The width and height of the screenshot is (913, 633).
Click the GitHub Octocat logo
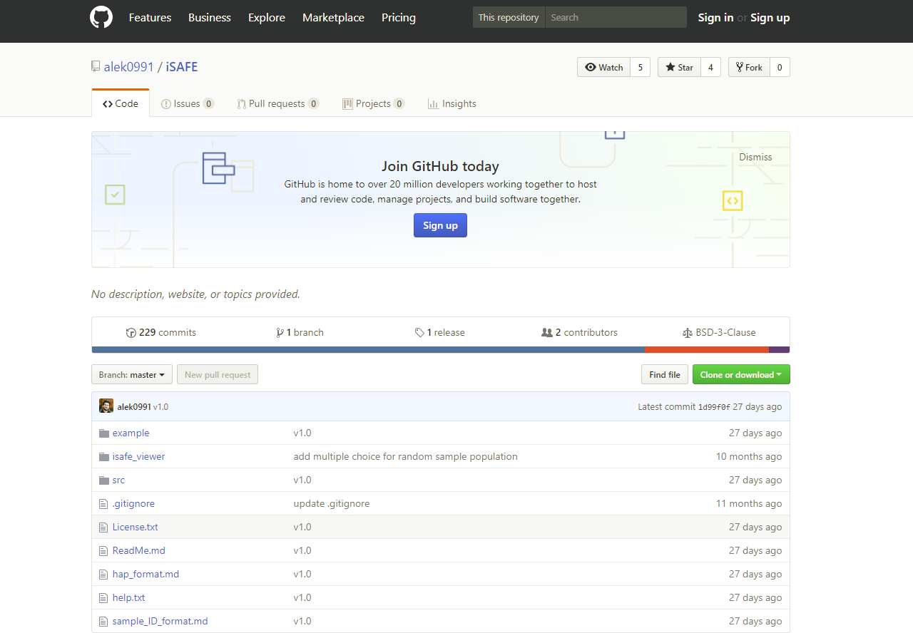point(101,17)
